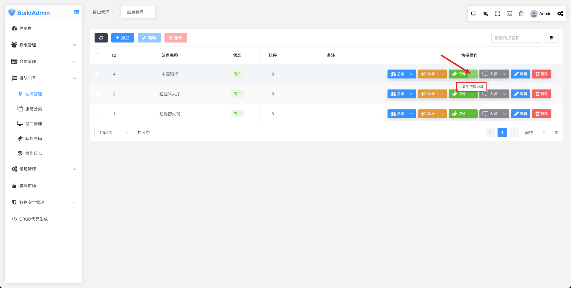Refresh the table with the refresh button
This screenshot has height=288, width=571.
[101, 38]
